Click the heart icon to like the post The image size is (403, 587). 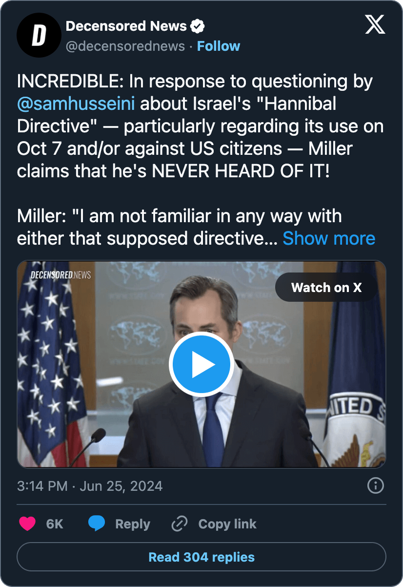point(27,524)
